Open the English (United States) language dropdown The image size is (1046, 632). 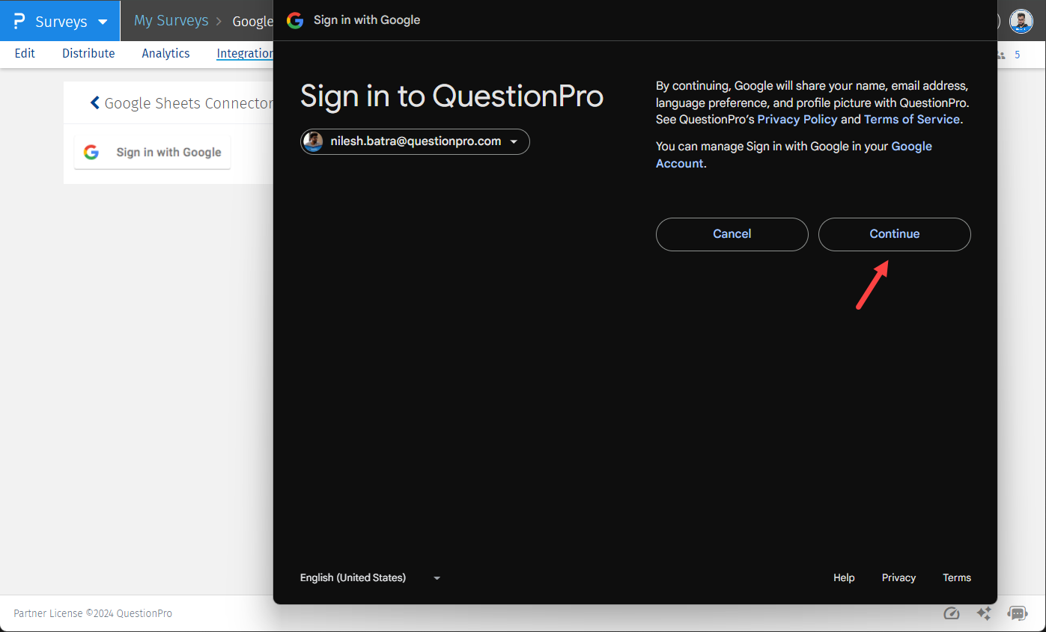(x=370, y=577)
